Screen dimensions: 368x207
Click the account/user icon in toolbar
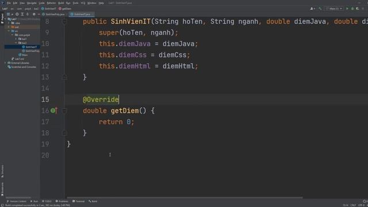[312, 9]
